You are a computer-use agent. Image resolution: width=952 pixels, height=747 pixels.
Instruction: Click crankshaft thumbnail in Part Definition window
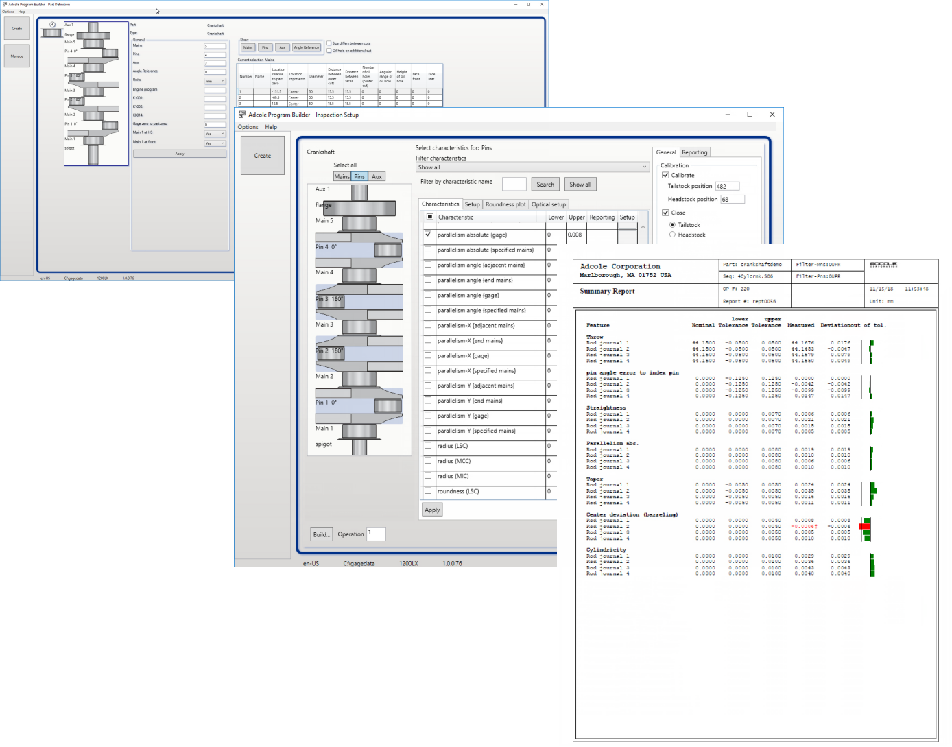tap(52, 33)
